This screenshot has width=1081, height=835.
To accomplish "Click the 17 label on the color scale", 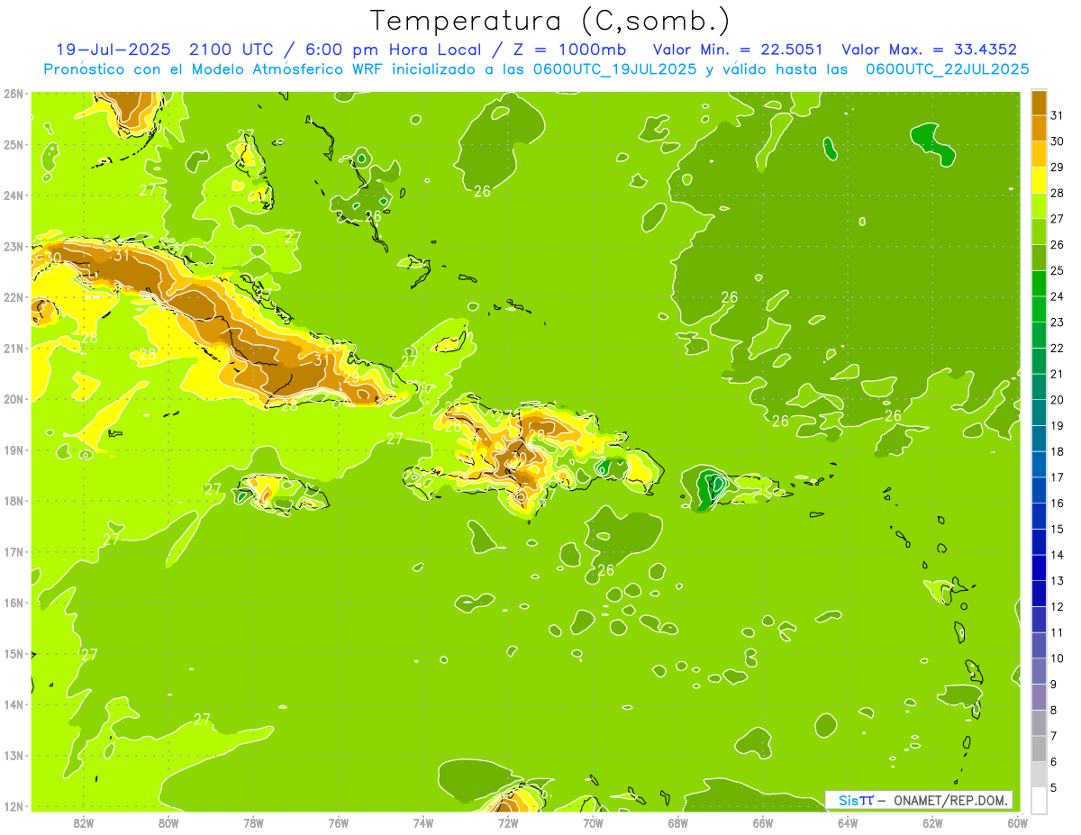I will coord(1057,477).
